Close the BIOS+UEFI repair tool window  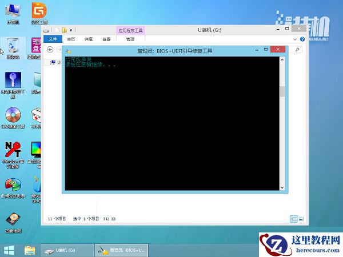[x=278, y=49]
